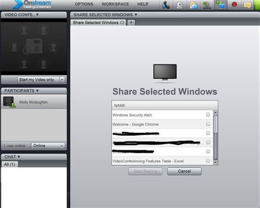This screenshot has width=260, height=208.
Task: Check the Welcome - Google Chrome checkbox
Action: point(208,124)
